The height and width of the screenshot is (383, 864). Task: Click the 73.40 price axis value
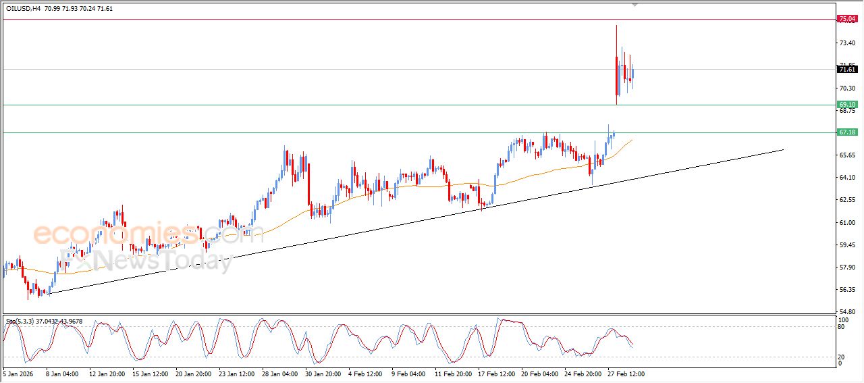(846, 43)
